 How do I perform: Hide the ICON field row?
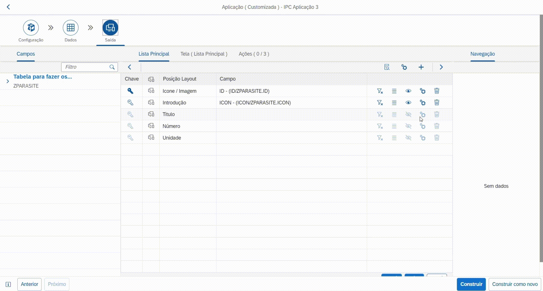tap(408, 103)
